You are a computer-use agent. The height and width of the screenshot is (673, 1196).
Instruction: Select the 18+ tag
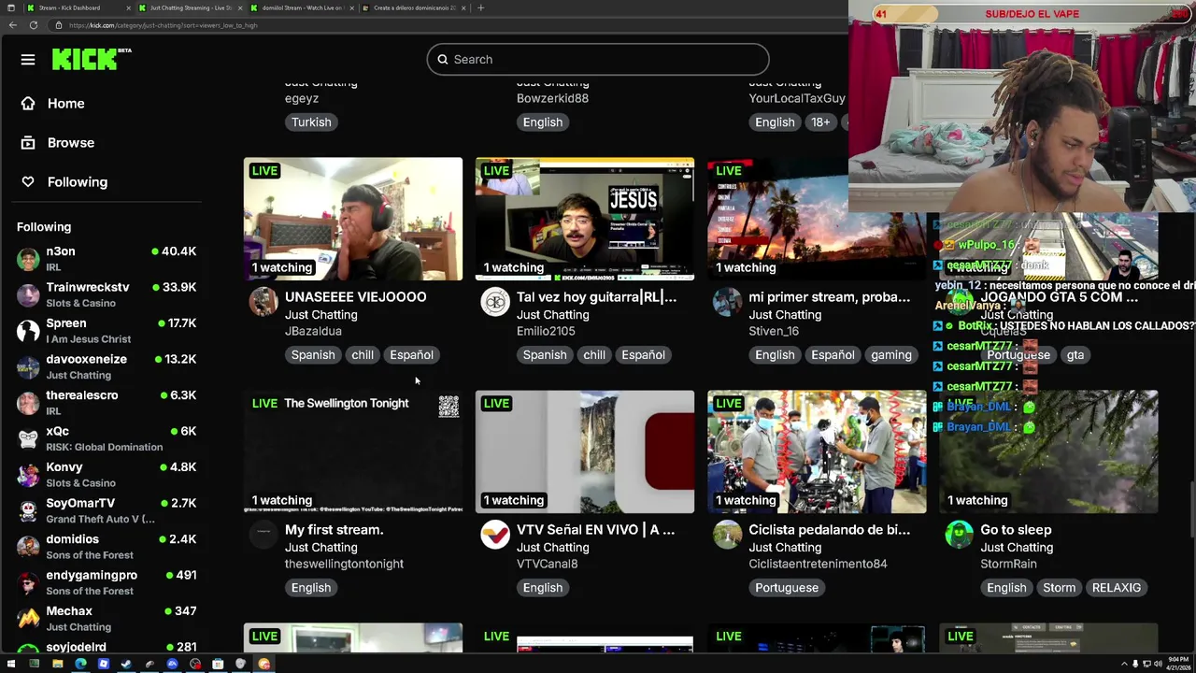tap(820, 122)
